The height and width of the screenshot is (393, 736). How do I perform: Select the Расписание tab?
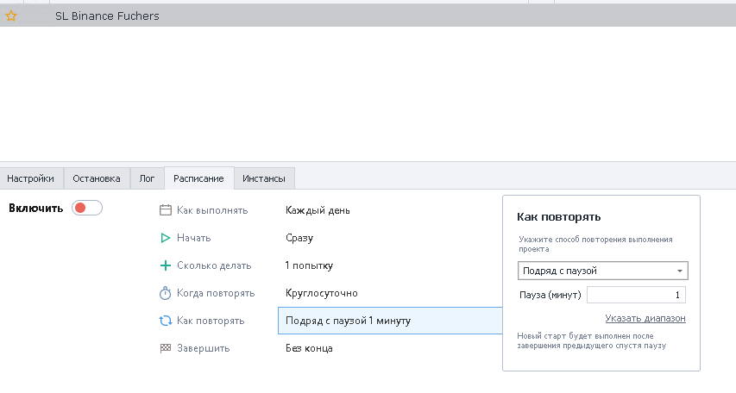pyautogui.click(x=198, y=178)
